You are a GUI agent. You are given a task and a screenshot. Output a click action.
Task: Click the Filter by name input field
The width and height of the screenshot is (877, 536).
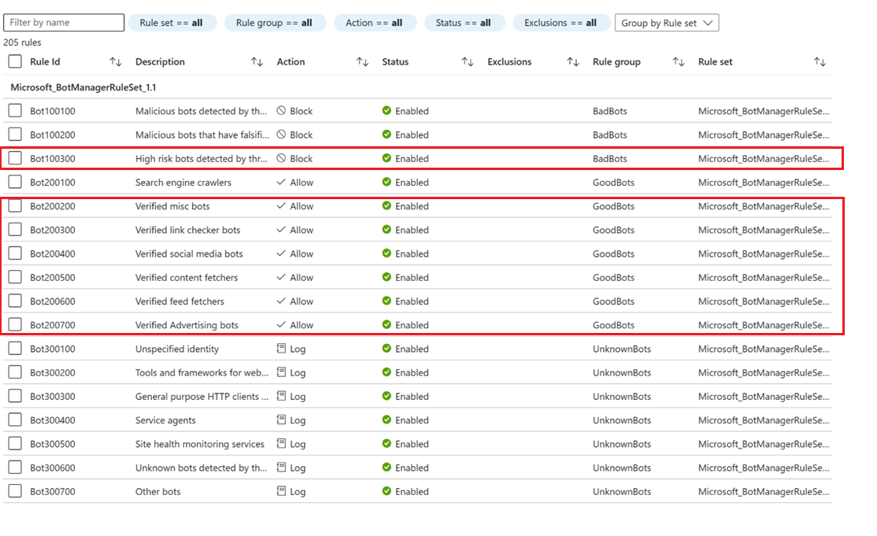pos(63,23)
